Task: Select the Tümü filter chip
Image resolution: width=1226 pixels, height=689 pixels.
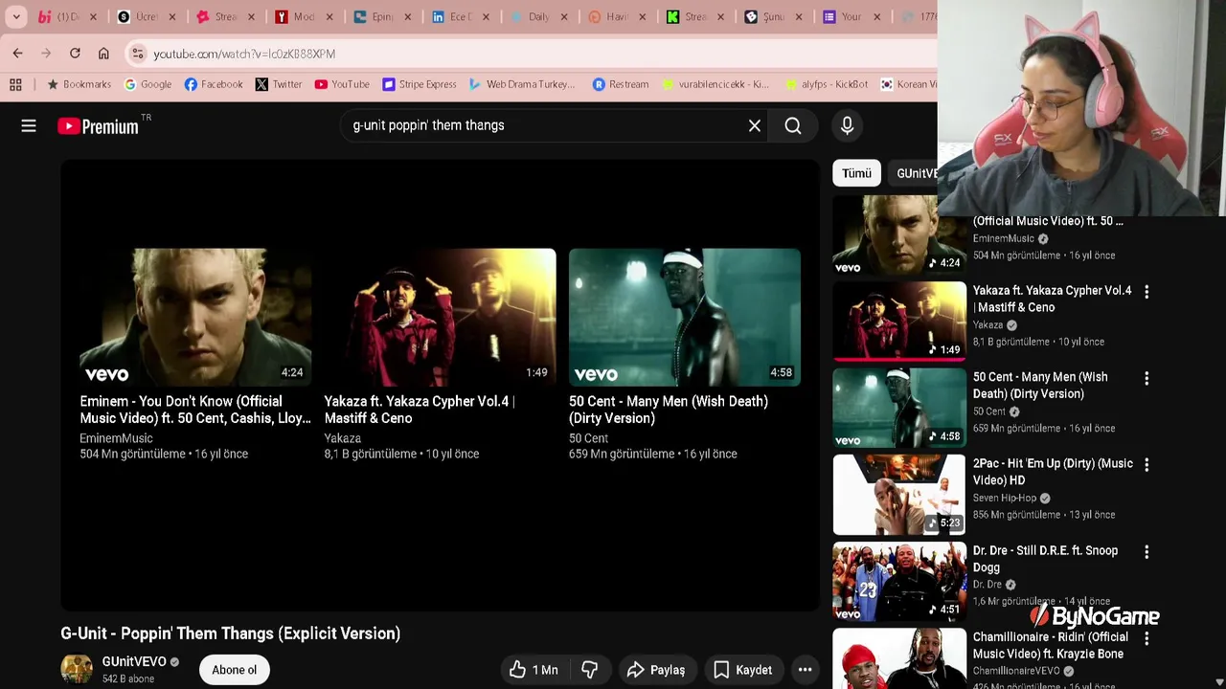Action: (856, 173)
